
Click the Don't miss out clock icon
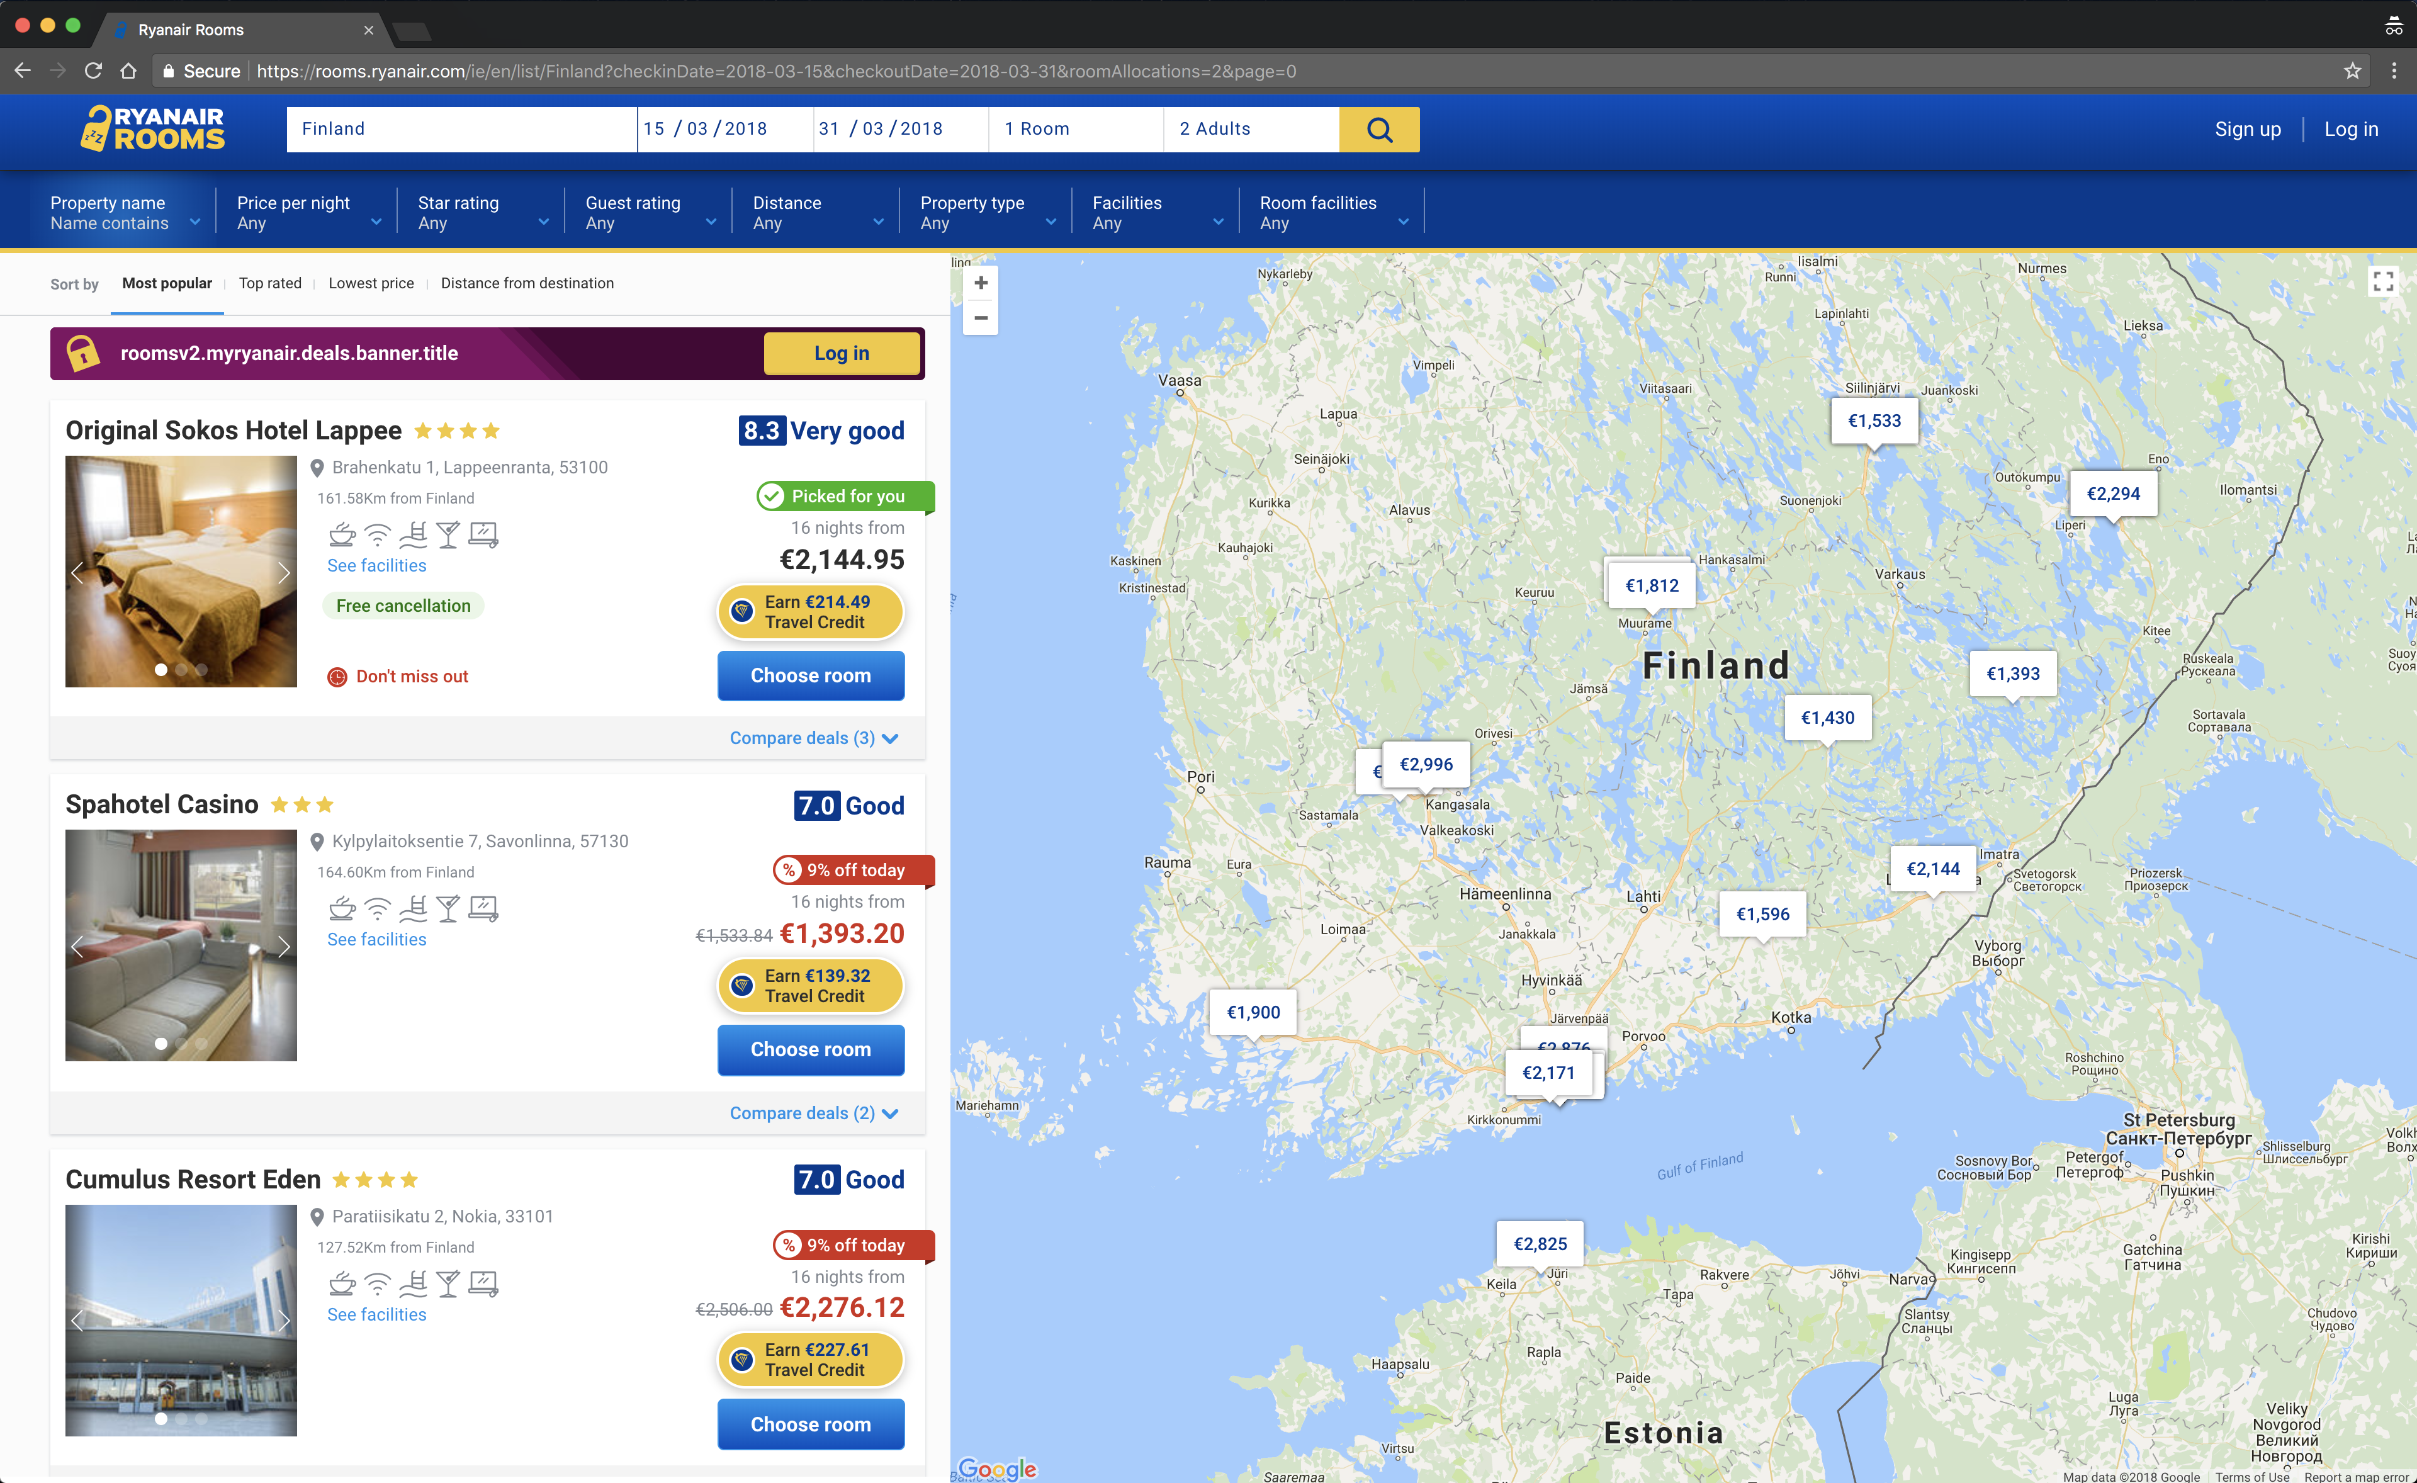tap(337, 677)
